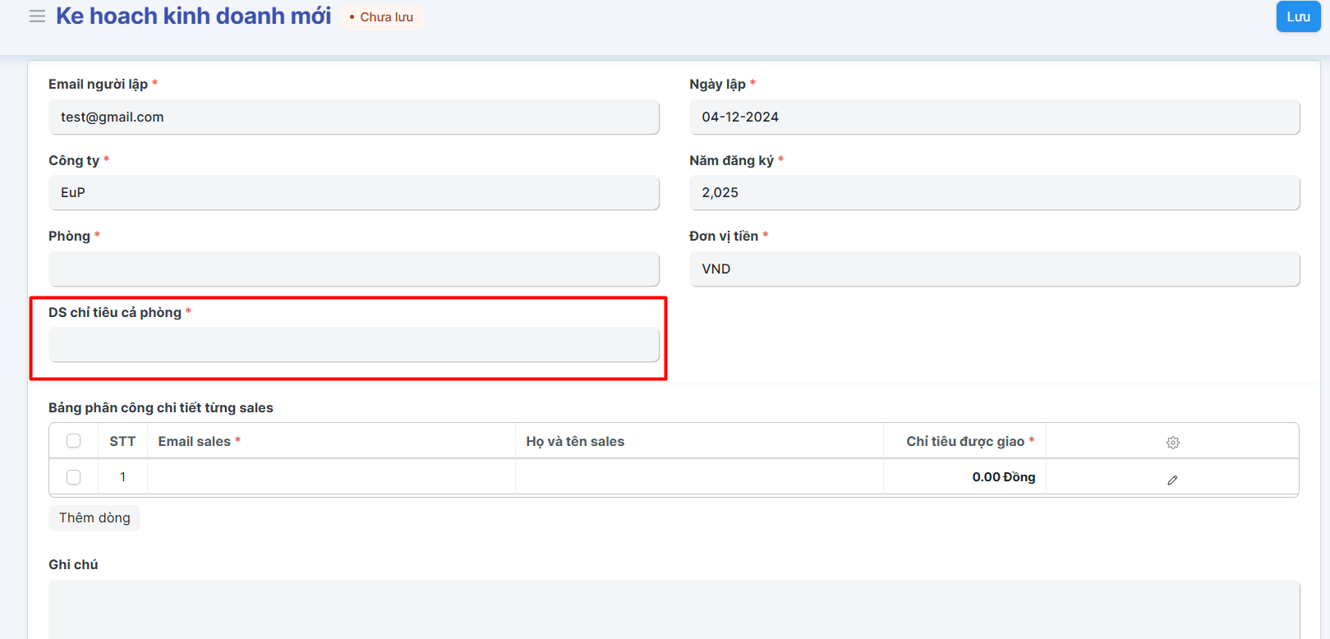Screen dimensions: 1330x639
Task: Edit row 1 with pencil icon
Action: pos(1172,480)
